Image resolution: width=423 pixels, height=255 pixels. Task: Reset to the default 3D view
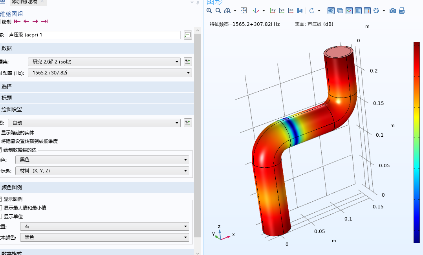click(x=256, y=11)
